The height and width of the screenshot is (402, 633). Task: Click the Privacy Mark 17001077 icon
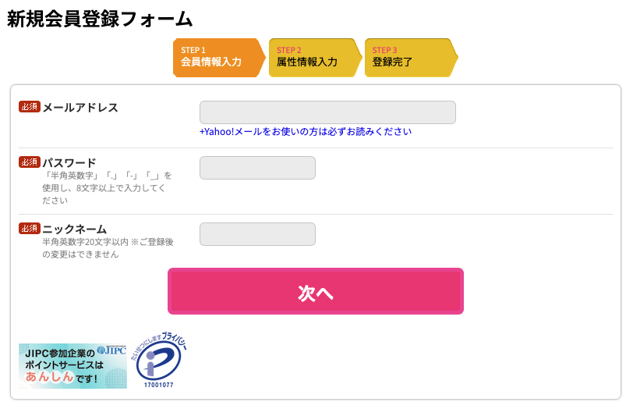point(159,360)
